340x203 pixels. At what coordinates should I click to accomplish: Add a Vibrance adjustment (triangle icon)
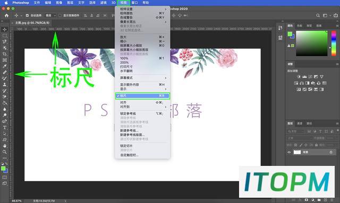coord(321,77)
